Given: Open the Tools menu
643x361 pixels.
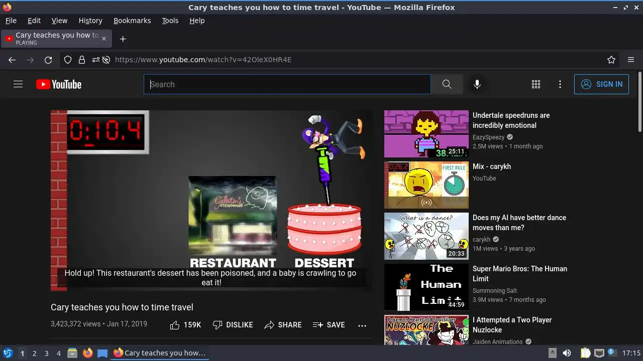Looking at the screenshot, I should [170, 21].
